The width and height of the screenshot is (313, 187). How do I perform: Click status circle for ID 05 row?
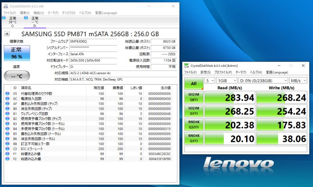pyautogui.click(x=8, y=93)
